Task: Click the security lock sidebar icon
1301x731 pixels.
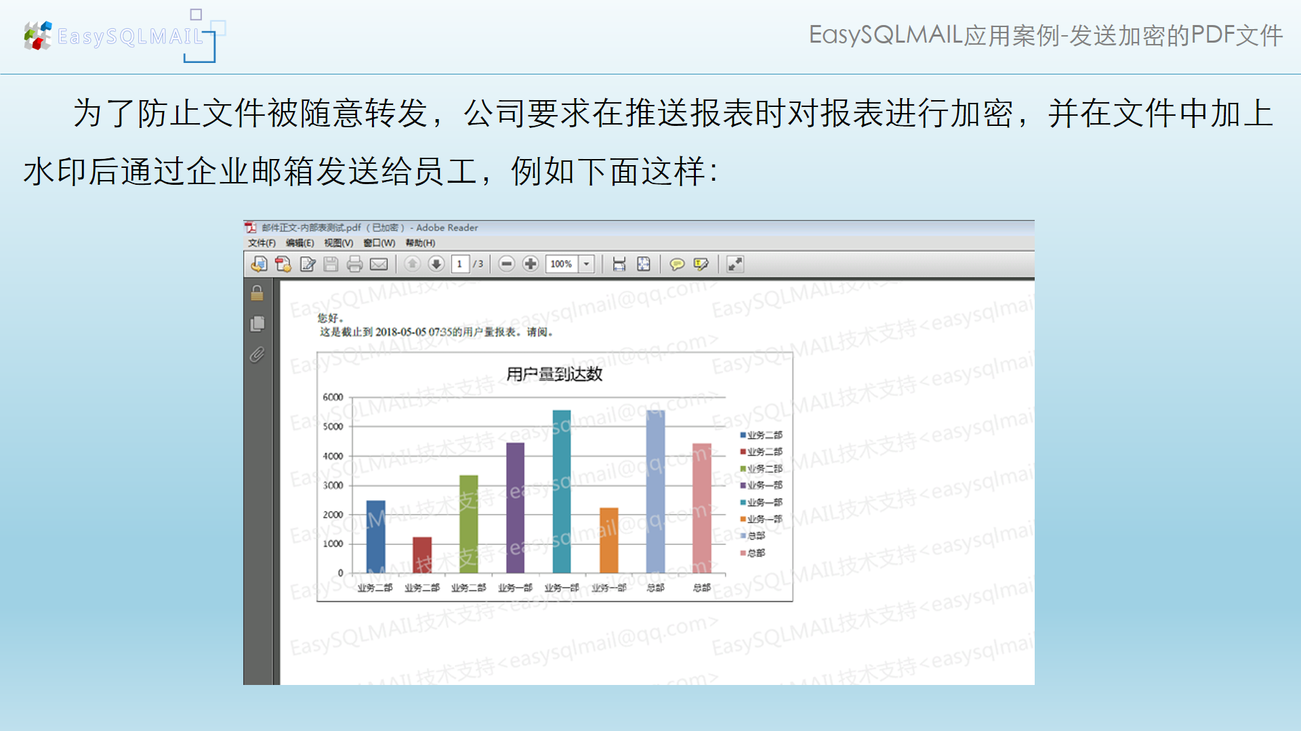Action: (257, 292)
